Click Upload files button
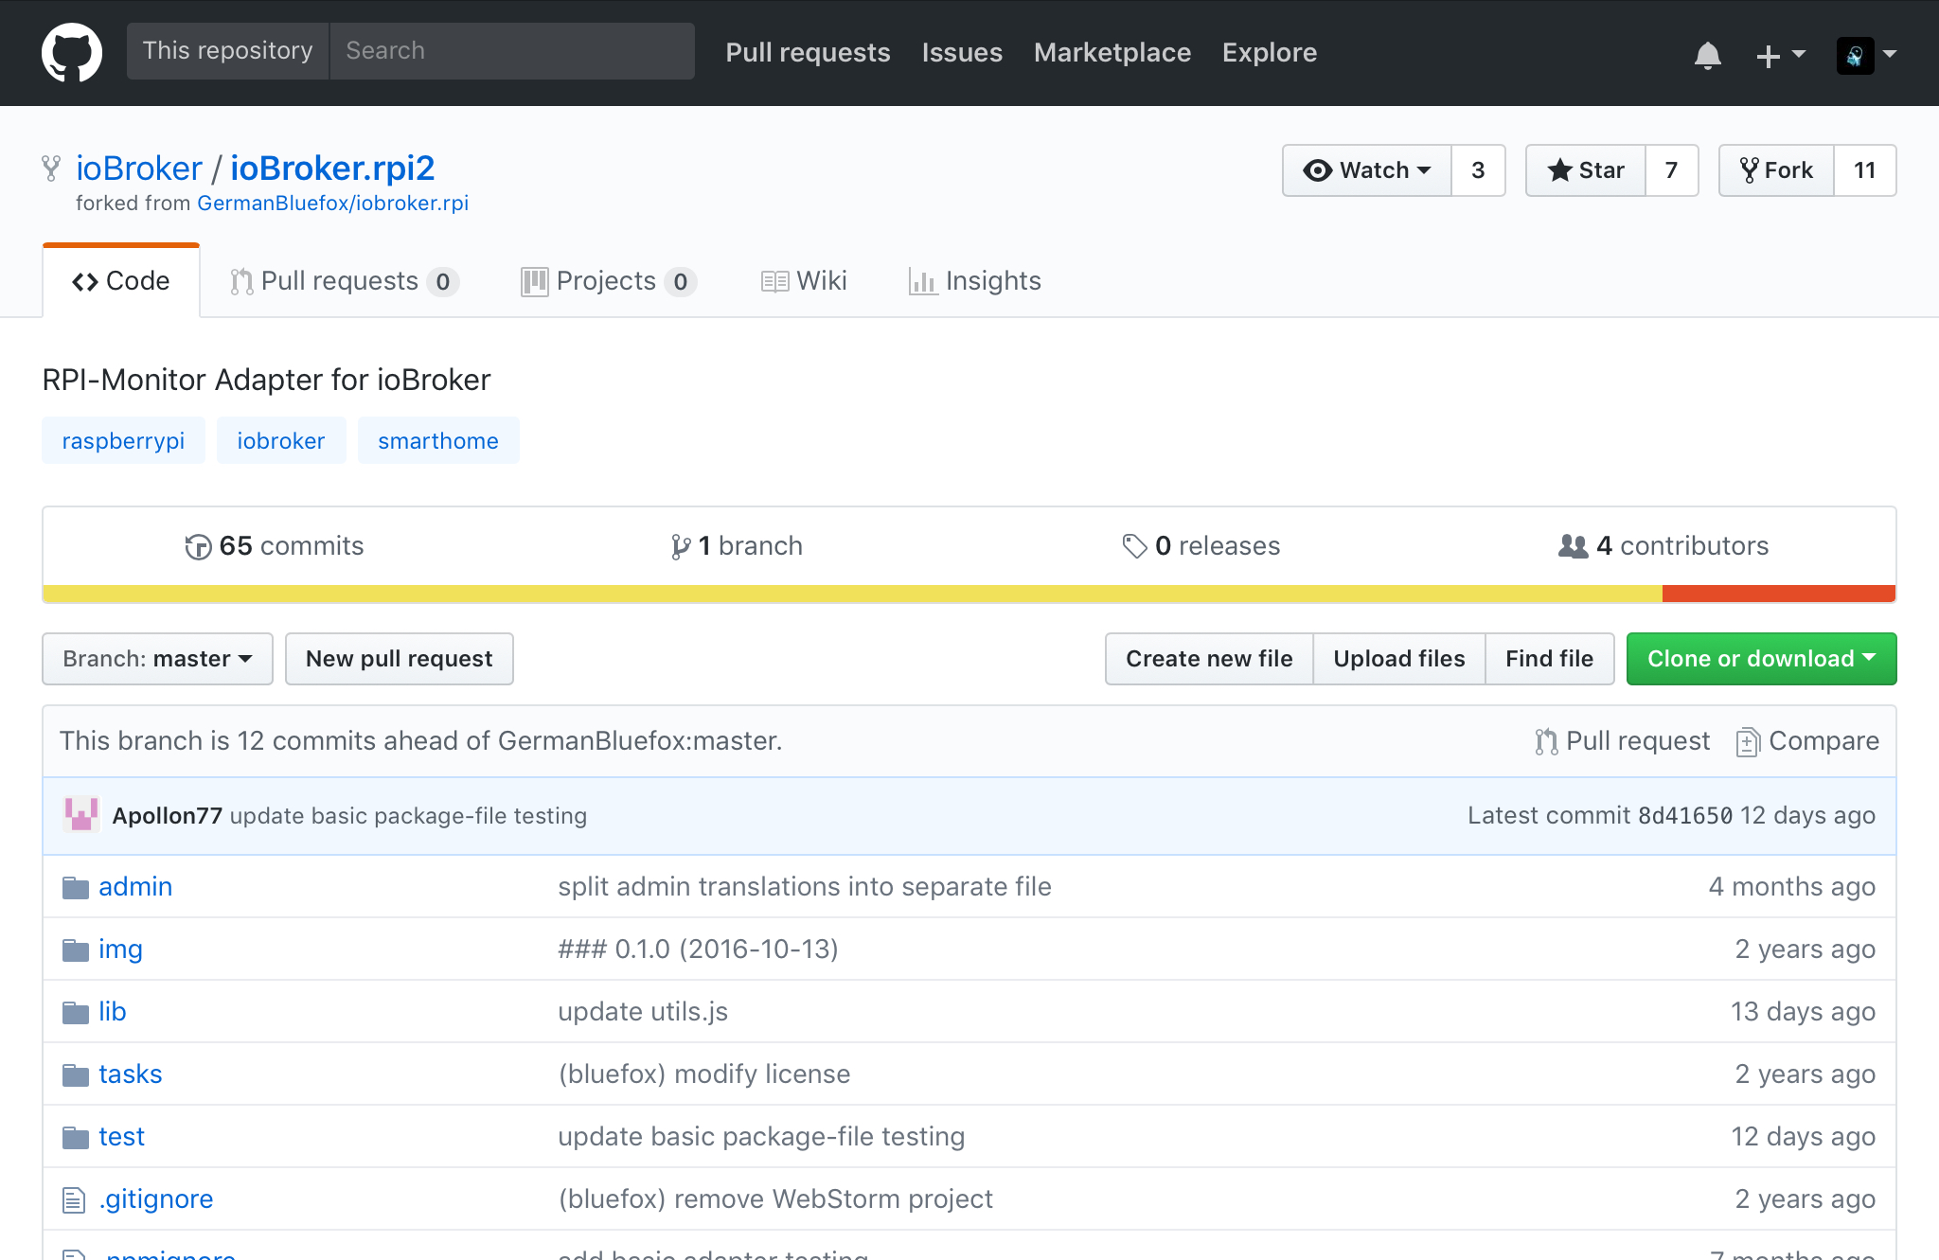 point(1399,659)
